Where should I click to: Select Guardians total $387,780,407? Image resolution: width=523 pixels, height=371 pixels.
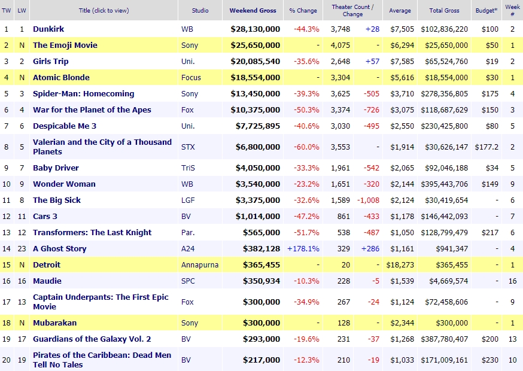point(444,339)
